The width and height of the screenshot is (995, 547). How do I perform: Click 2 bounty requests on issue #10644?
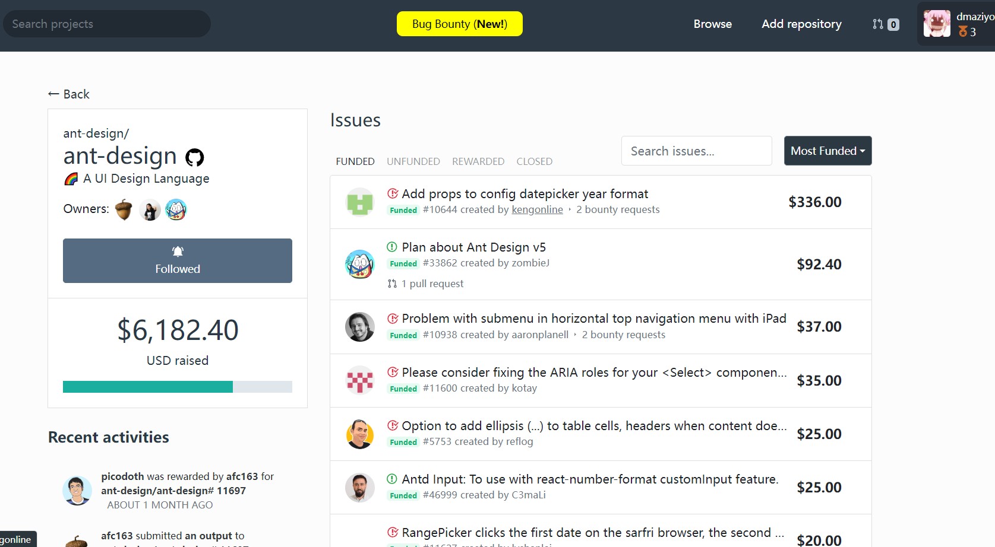tap(618, 209)
